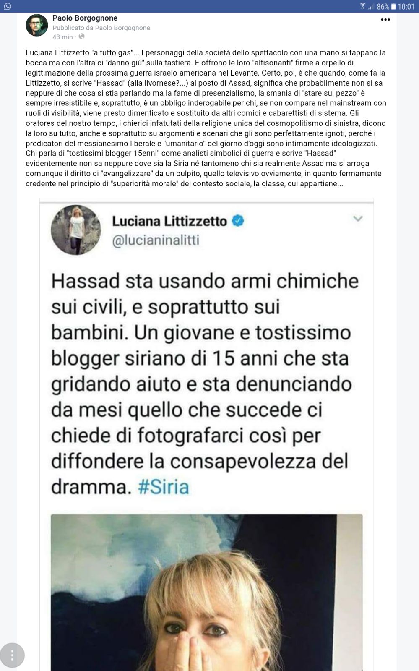Open the #Siria hashtag
This screenshot has height=671, width=419.
pyautogui.click(x=164, y=487)
